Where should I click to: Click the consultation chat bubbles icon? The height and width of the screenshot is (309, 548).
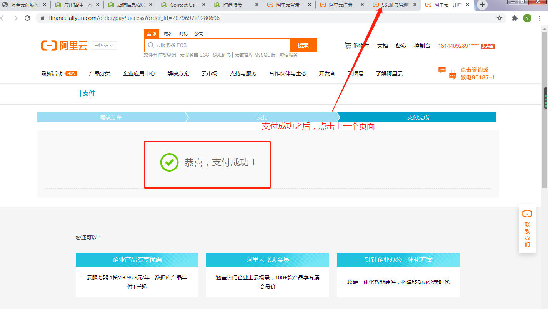pos(447,73)
